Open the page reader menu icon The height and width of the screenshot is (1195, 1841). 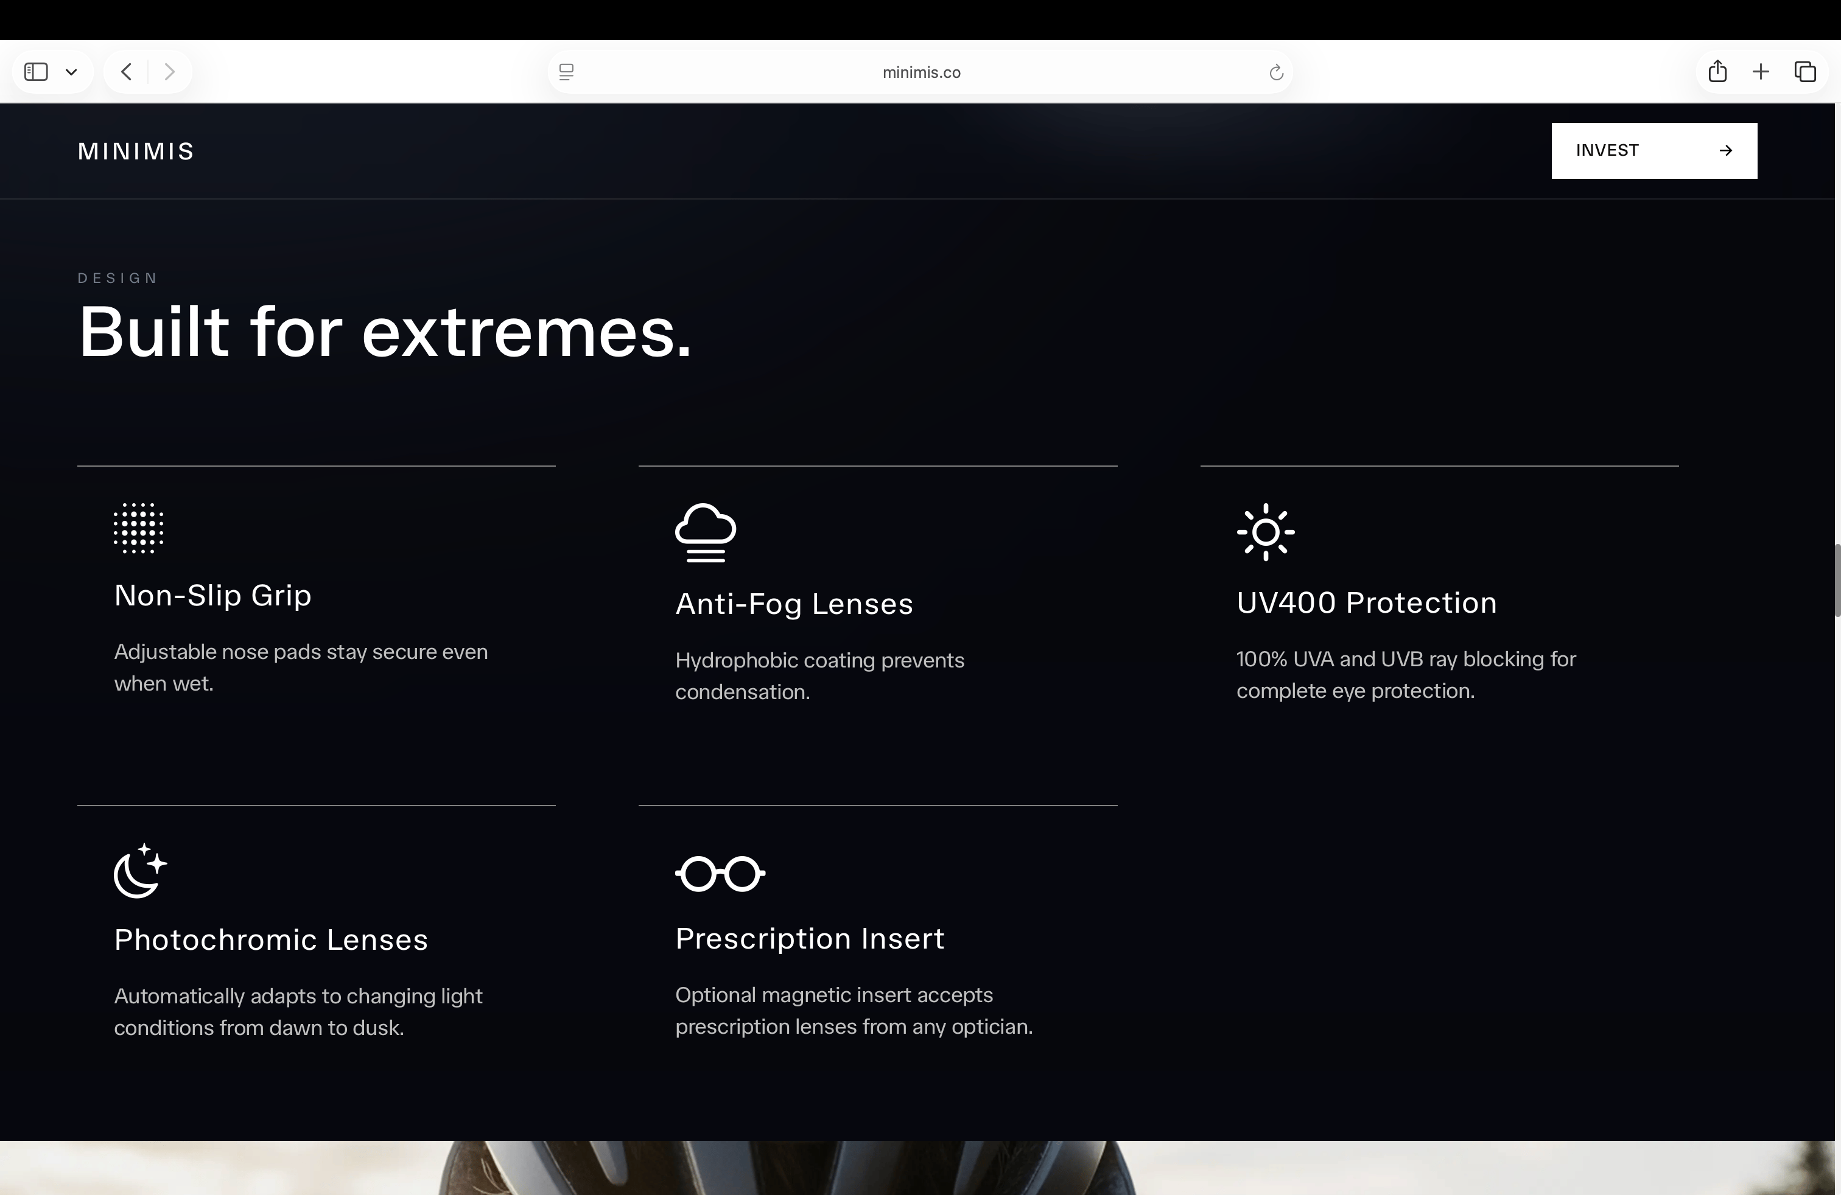[x=566, y=72]
